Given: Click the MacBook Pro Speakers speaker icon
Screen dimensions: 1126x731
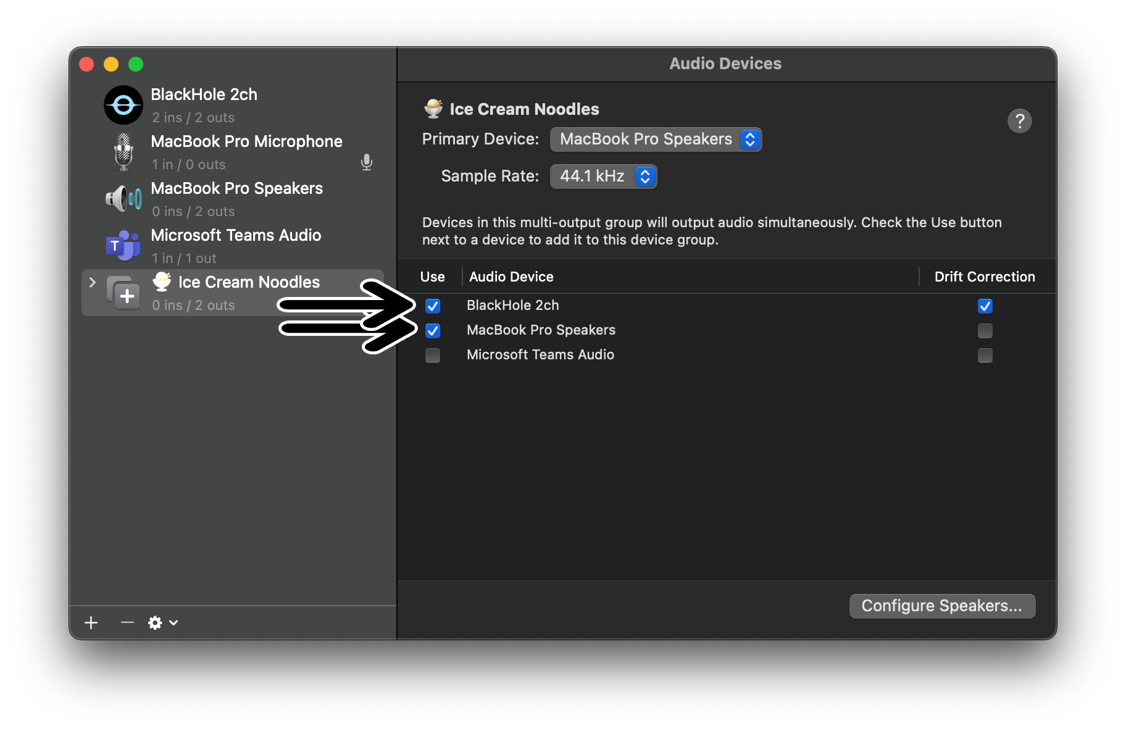Looking at the screenshot, I should (123, 199).
